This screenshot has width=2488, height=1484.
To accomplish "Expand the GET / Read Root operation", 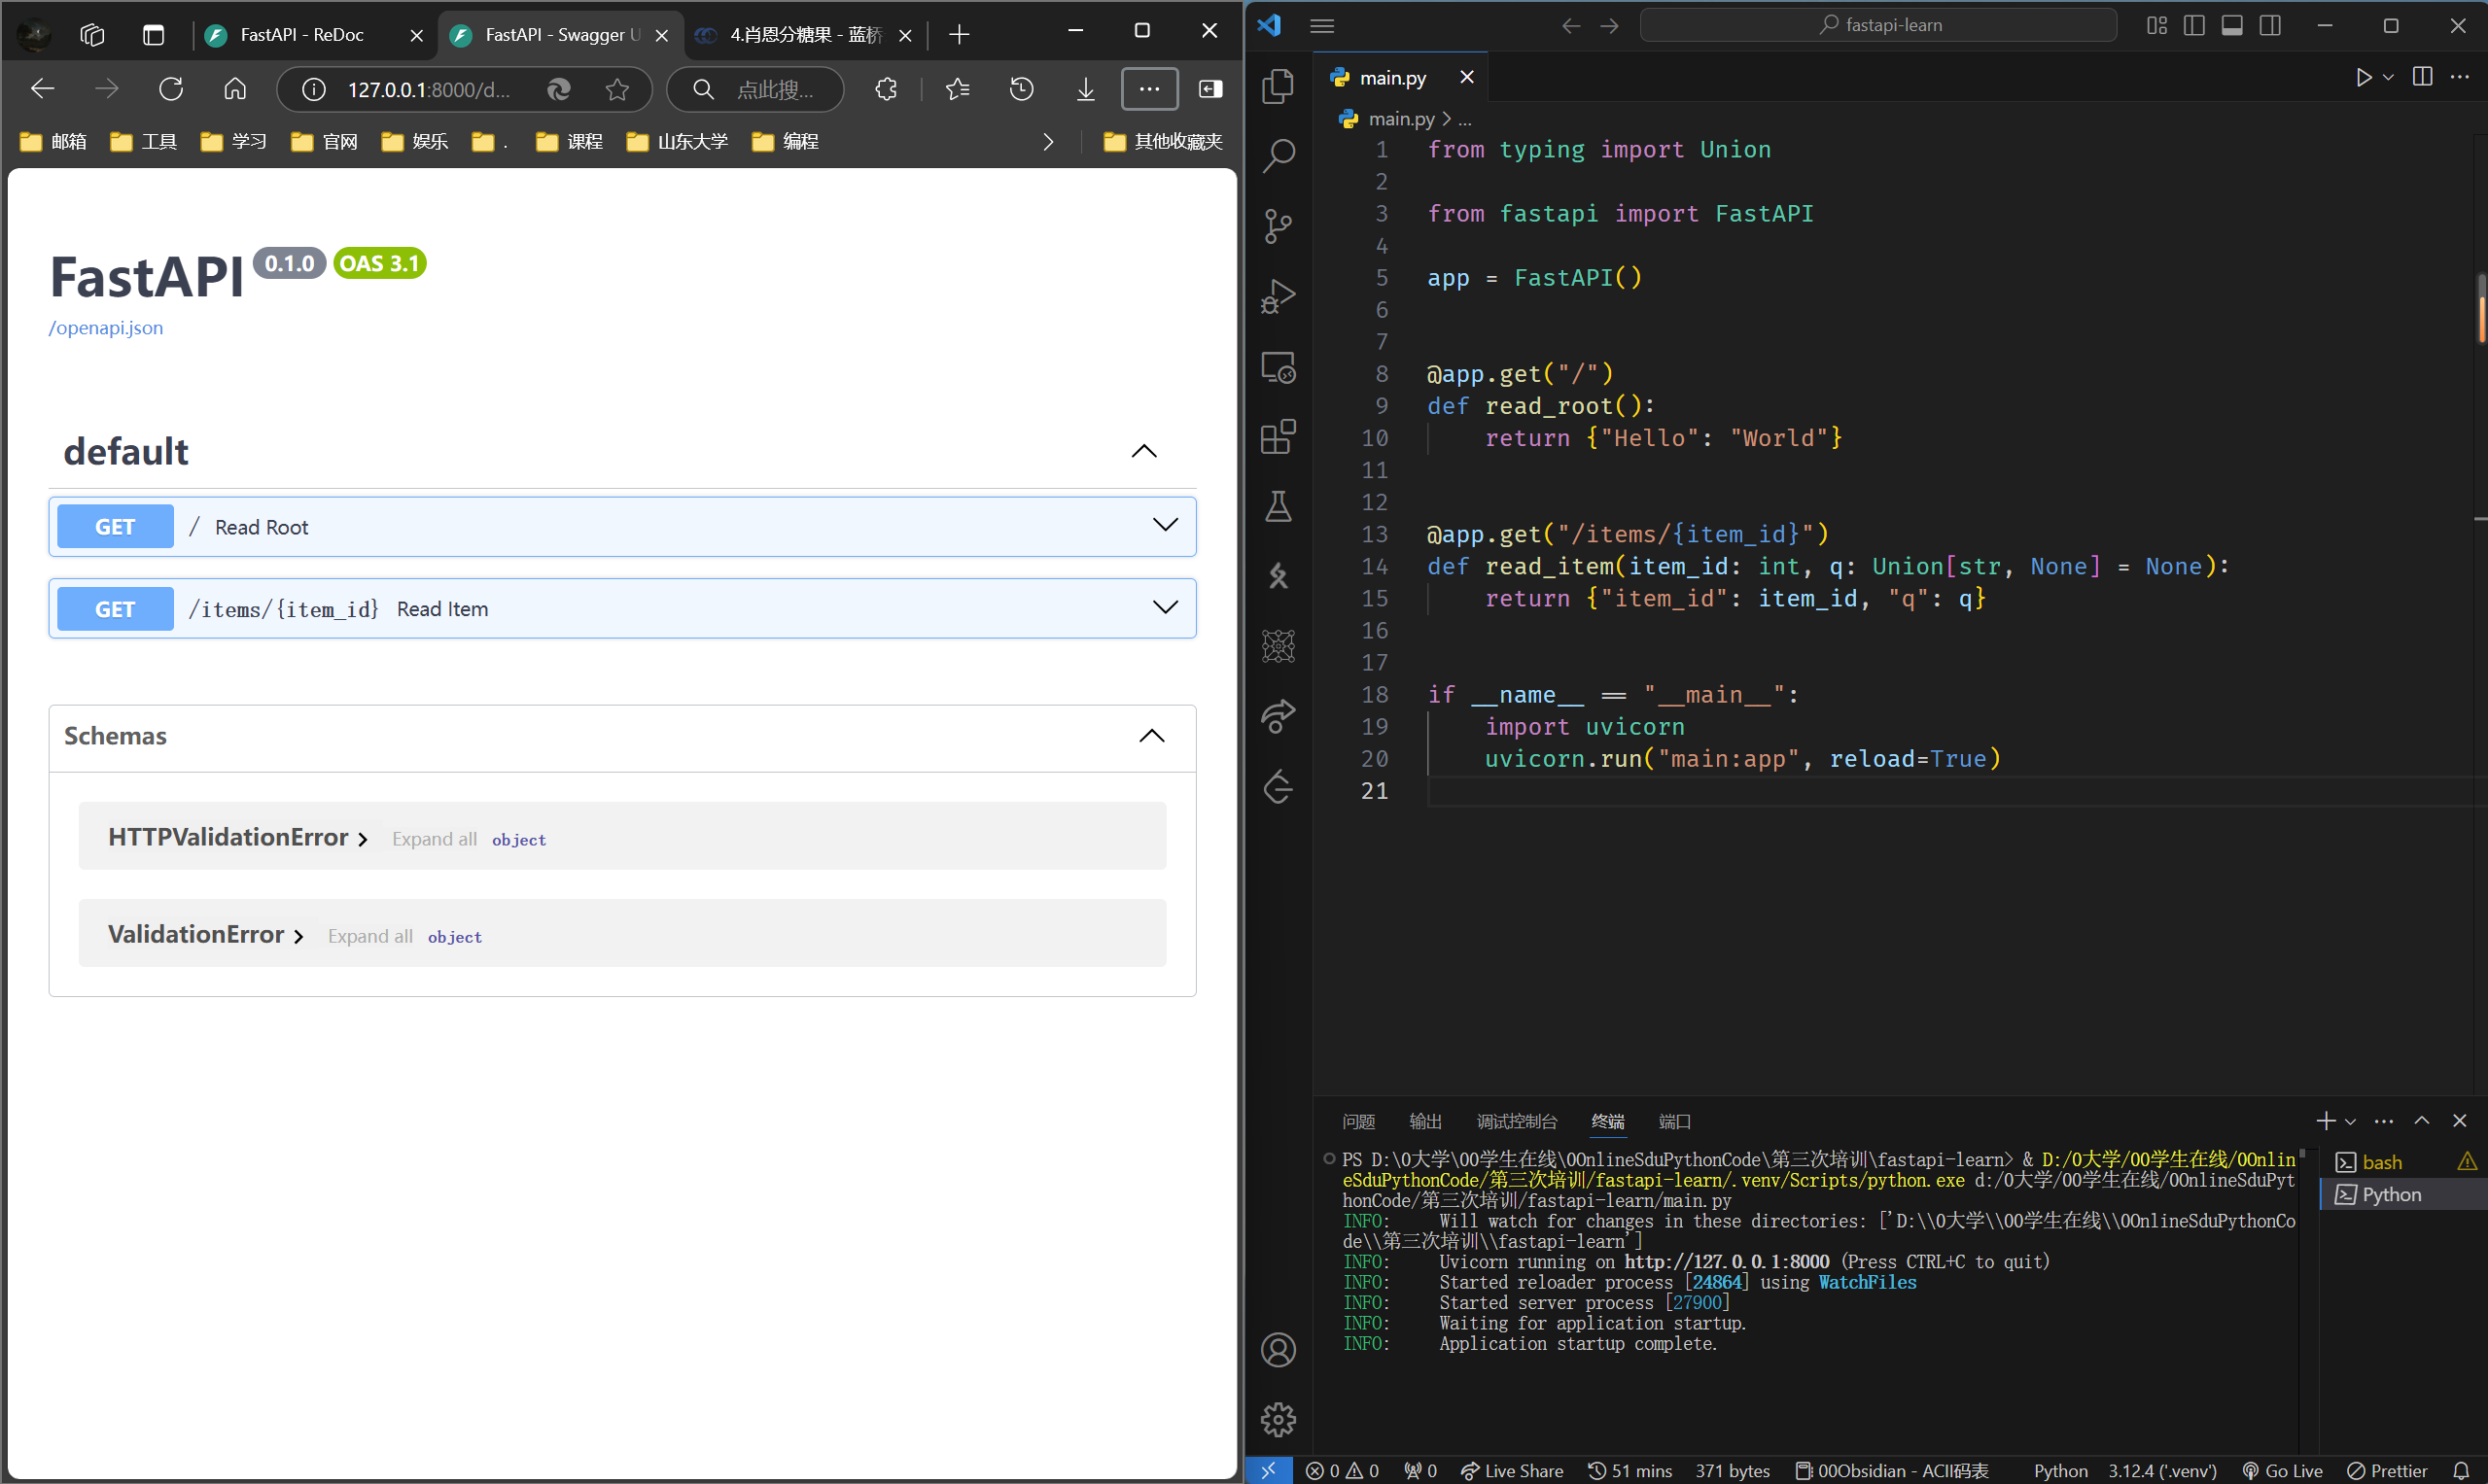I will point(622,526).
